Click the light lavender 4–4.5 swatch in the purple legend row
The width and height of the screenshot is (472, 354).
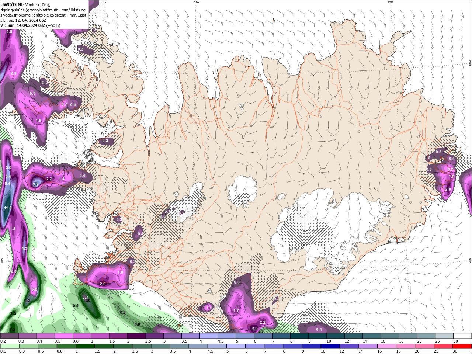209,336
